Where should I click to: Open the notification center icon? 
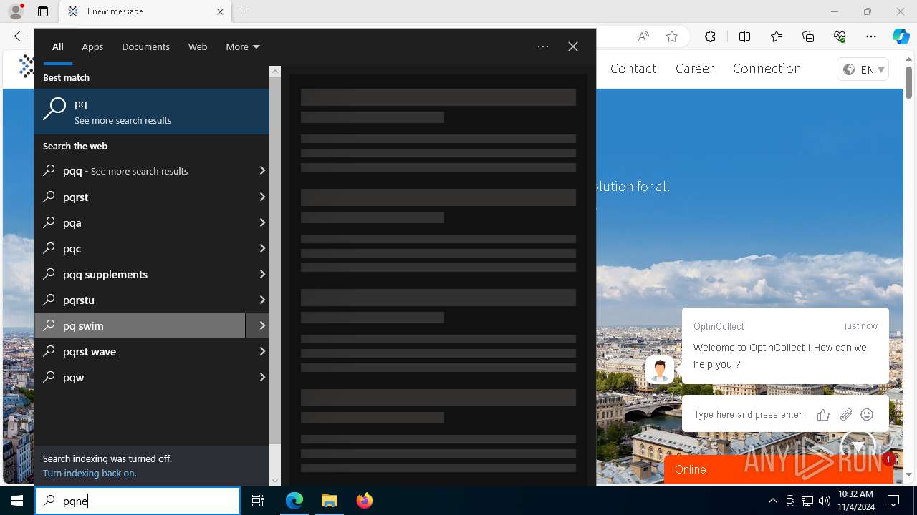(x=893, y=501)
